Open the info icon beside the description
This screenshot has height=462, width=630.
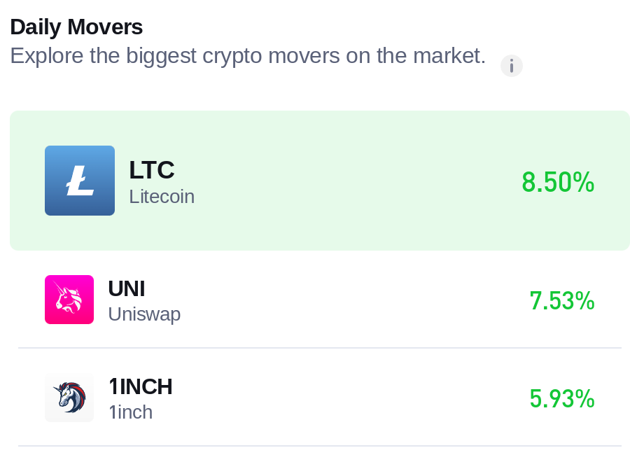(512, 66)
